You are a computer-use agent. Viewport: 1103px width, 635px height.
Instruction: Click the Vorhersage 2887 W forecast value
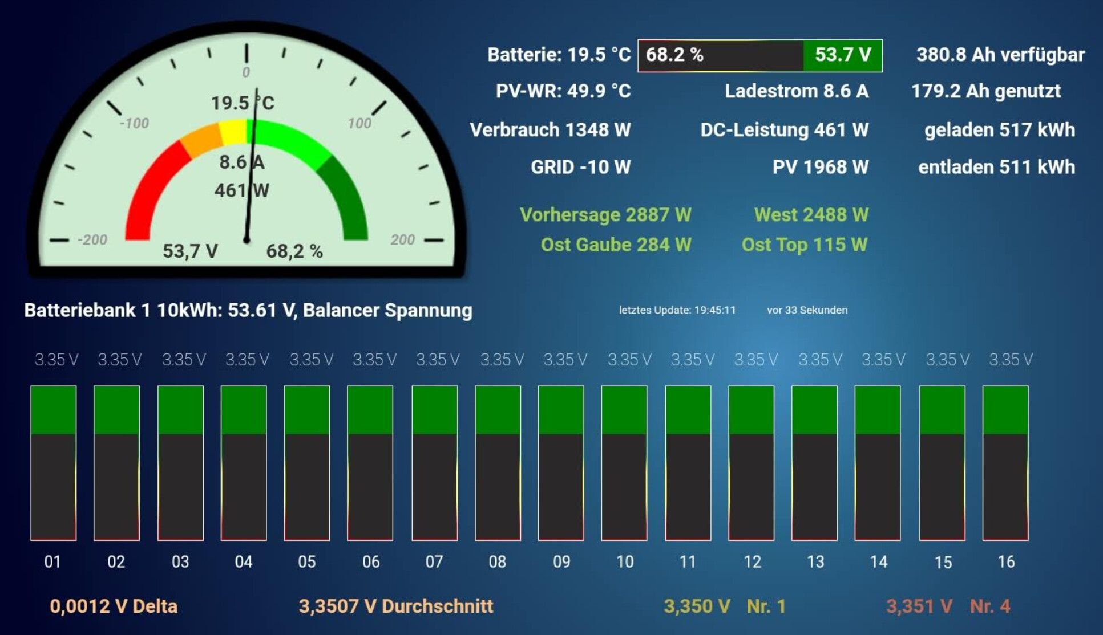[605, 215]
